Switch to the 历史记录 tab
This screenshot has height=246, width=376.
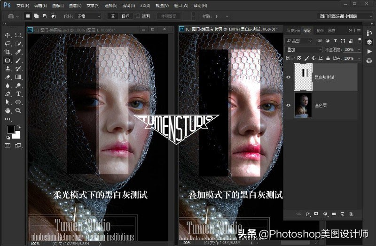click(292, 31)
